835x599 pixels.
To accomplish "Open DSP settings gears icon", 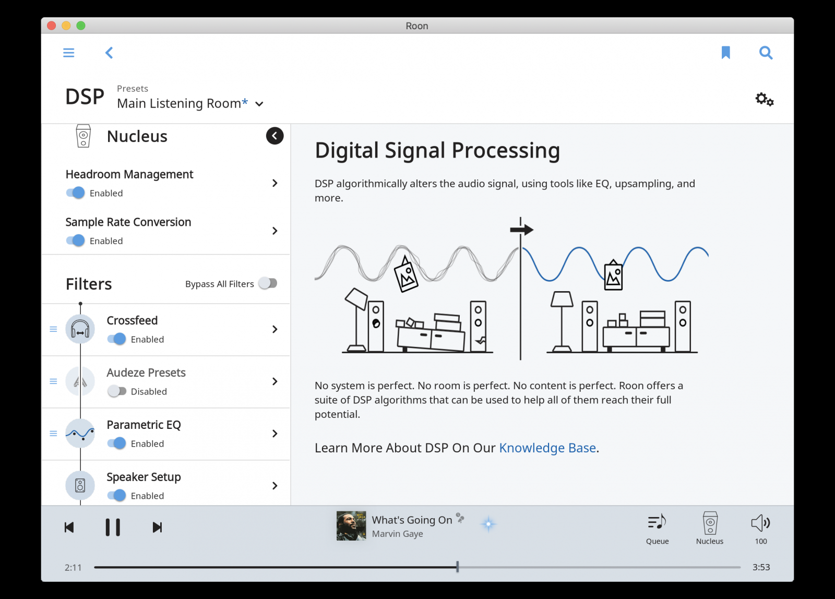I will pos(765,99).
